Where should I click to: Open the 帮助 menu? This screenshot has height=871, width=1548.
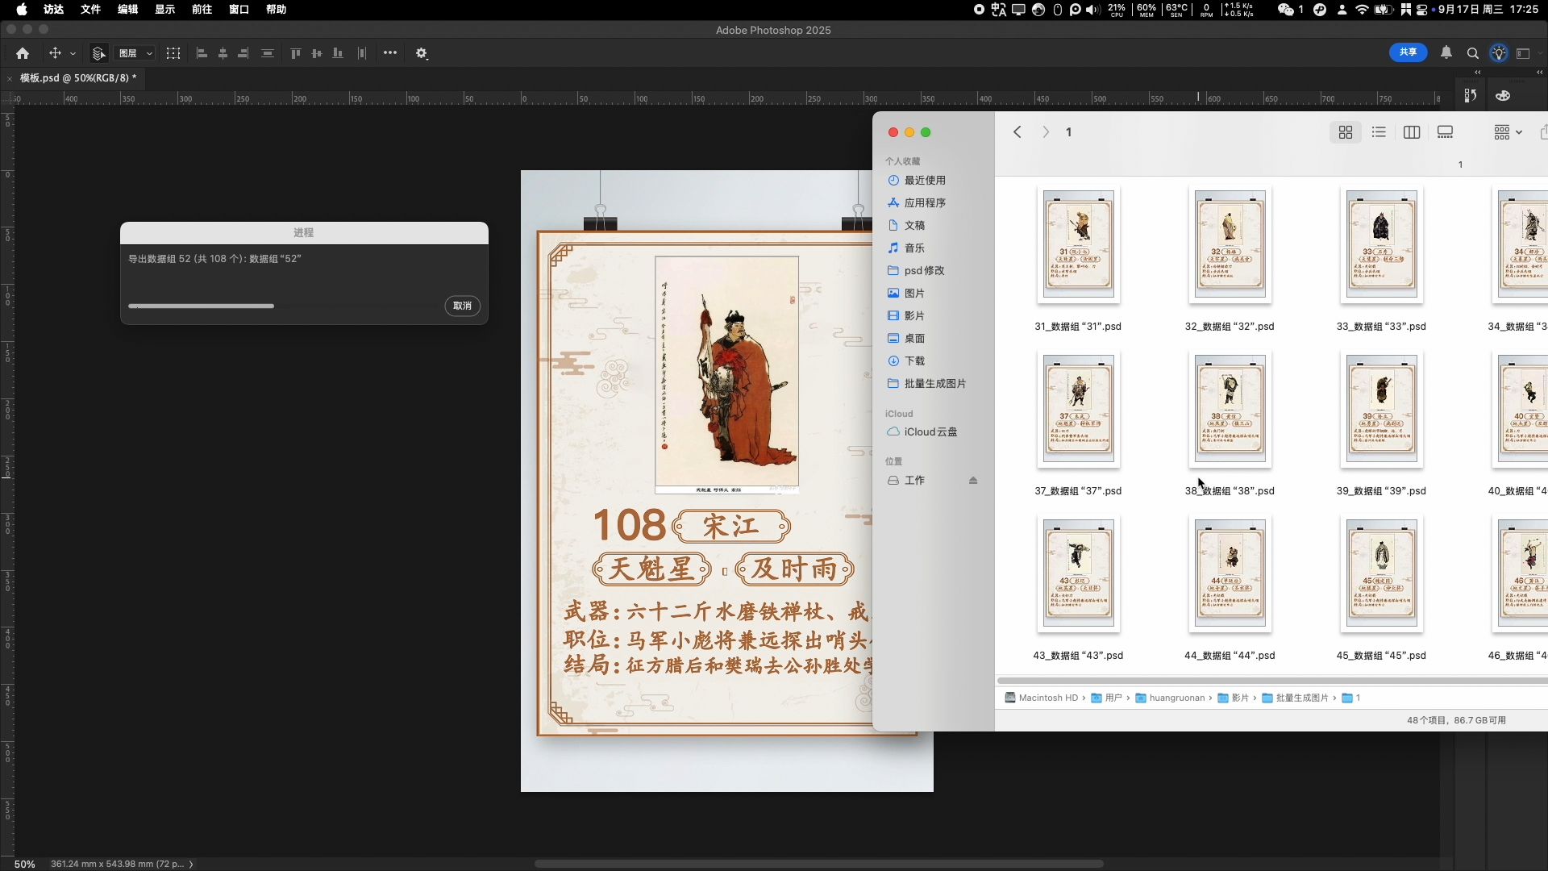[x=276, y=10]
